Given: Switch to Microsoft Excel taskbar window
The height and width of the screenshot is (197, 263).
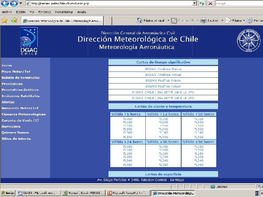Looking at the screenshot, I should (84, 193).
